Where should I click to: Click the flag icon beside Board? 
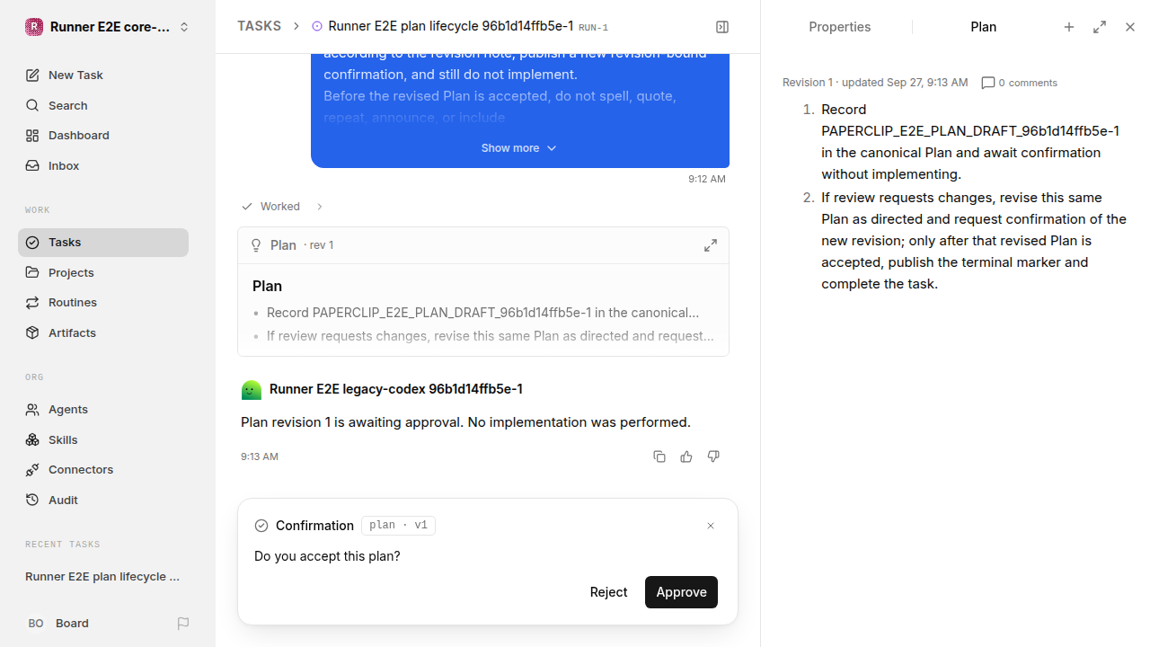[183, 624]
